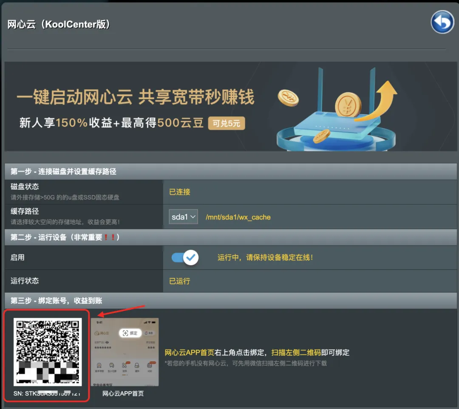Click the yellow 网心云APP首页 instruction text

pos(190,353)
